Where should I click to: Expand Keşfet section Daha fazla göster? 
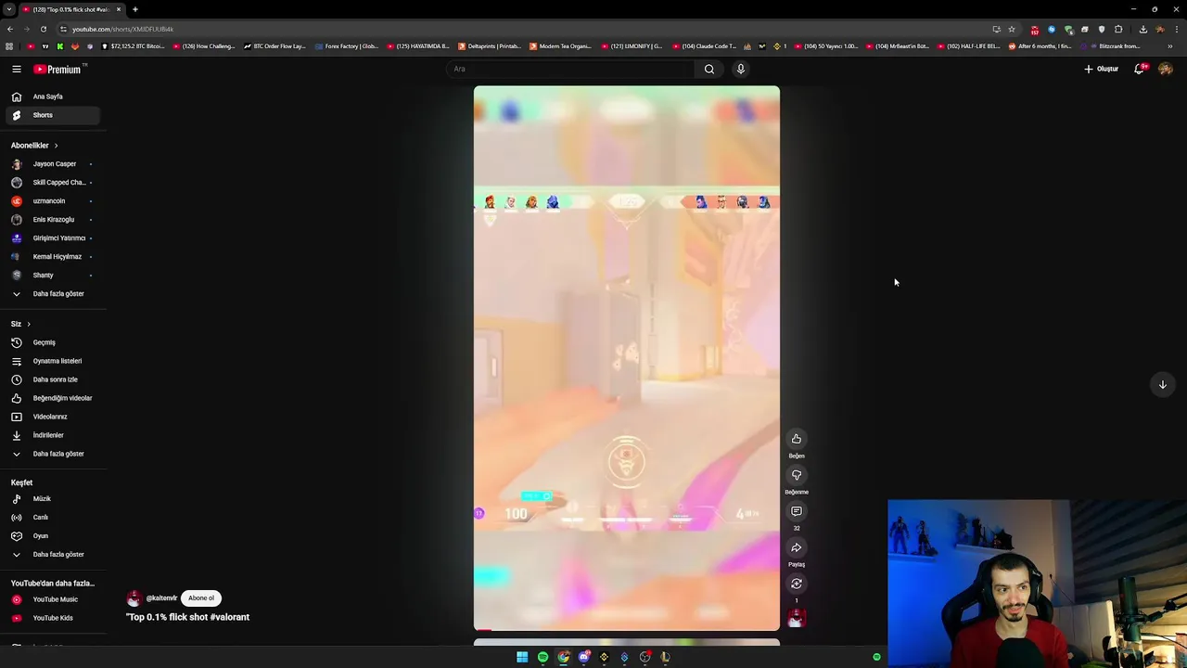coord(52,555)
